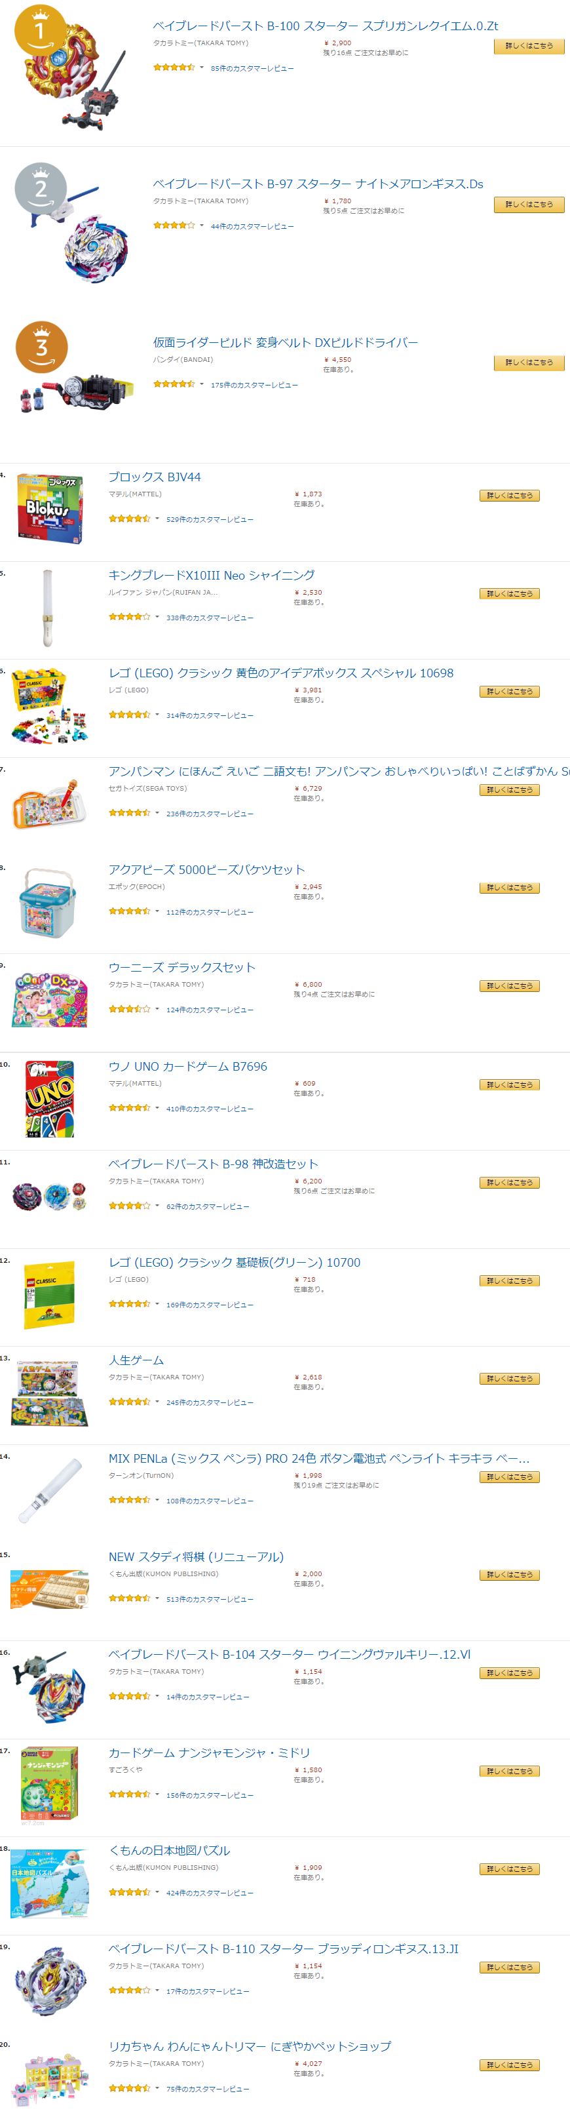Open the レゴ クラシック 黄色のアイデアボックス title link

pyautogui.click(x=280, y=673)
